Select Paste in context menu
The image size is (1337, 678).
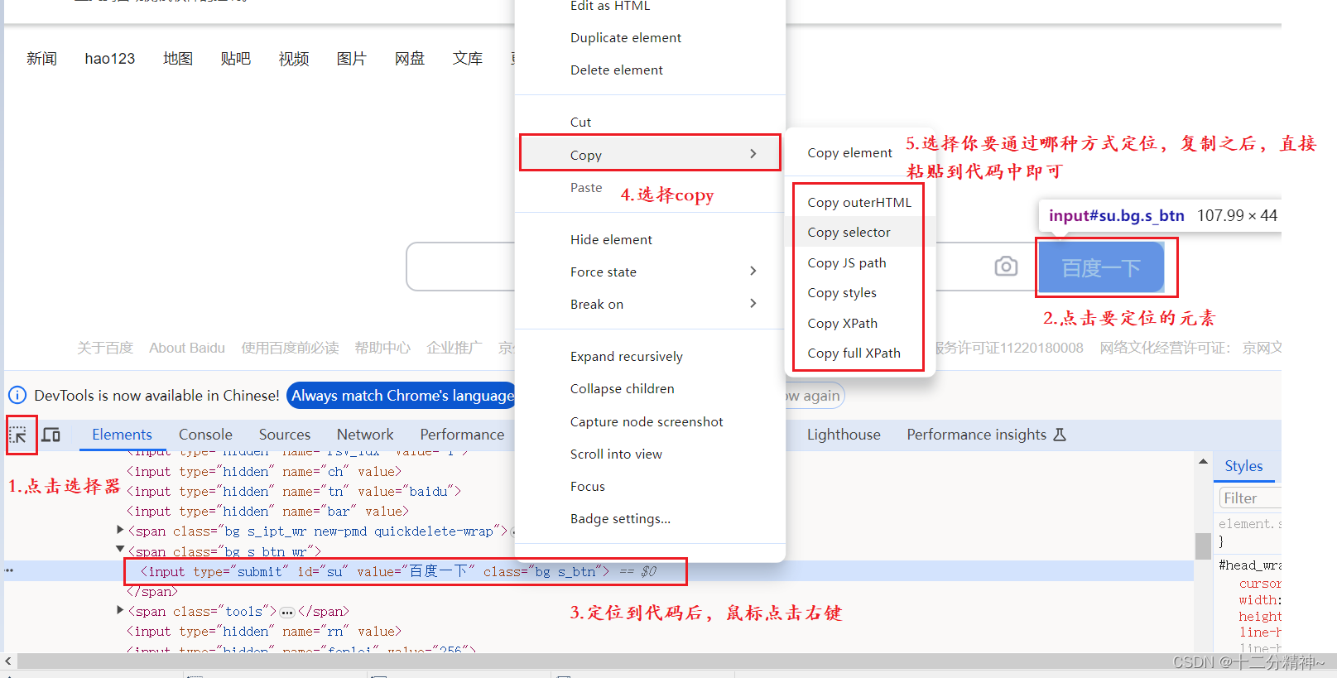tap(586, 188)
